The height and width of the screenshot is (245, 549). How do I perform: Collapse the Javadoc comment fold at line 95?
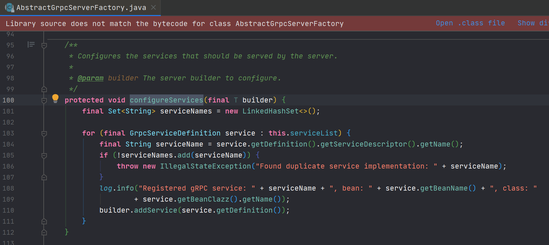[44, 45]
